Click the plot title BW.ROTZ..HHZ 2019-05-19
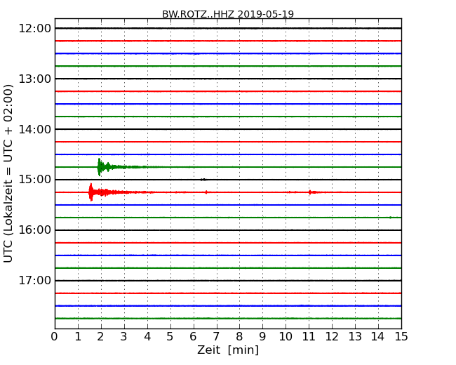The height and width of the screenshot is (365, 456). pyautogui.click(x=228, y=14)
